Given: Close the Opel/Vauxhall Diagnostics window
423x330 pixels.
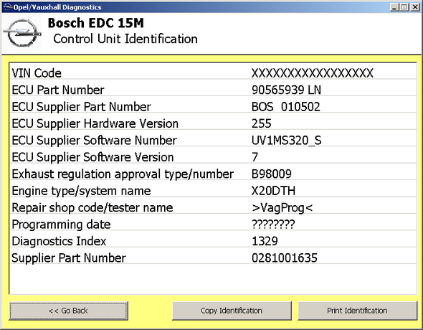Looking at the screenshot, I should [x=415, y=7].
